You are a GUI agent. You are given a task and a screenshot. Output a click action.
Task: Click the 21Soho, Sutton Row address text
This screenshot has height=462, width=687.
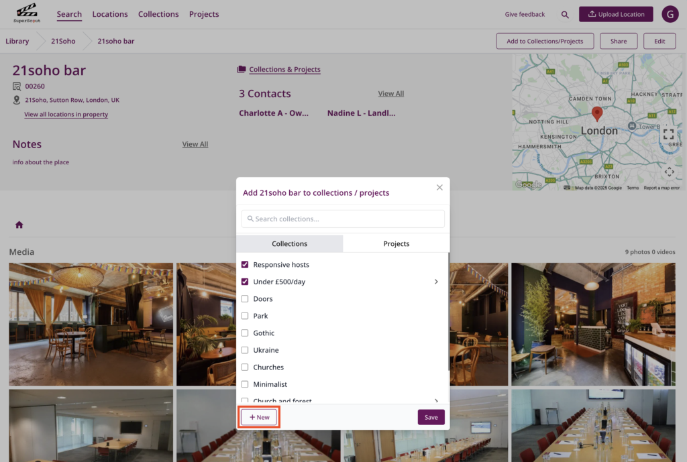tap(72, 100)
